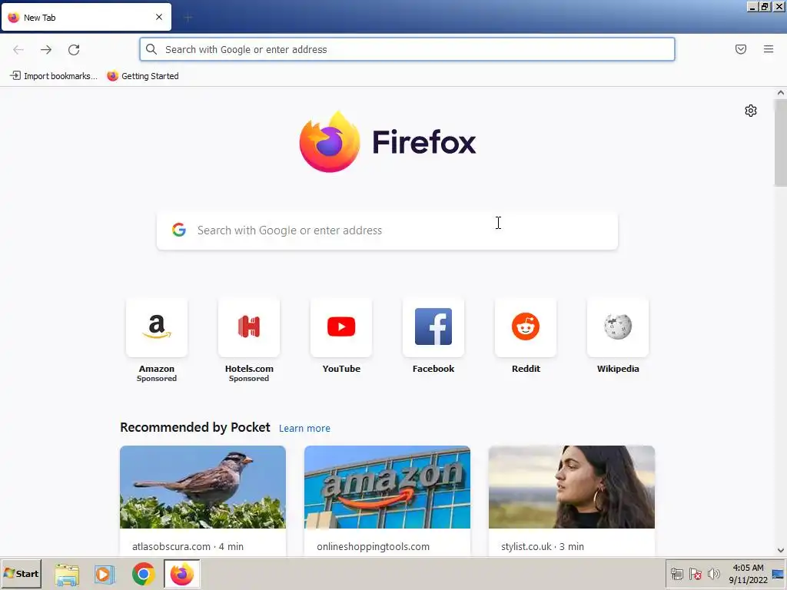This screenshot has width=787, height=590.
Task: Open new tab personalize gear icon
Action: coord(751,111)
